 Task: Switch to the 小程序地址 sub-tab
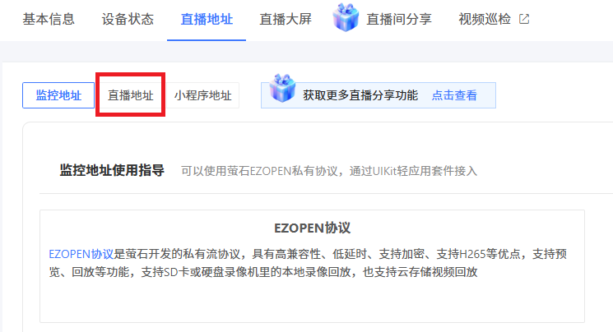click(x=203, y=95)
